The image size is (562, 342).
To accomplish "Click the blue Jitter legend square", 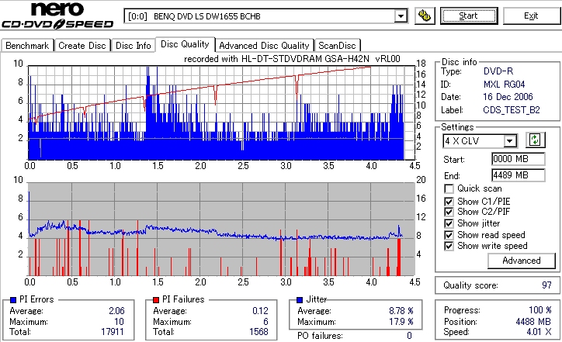I will [300, 300].
